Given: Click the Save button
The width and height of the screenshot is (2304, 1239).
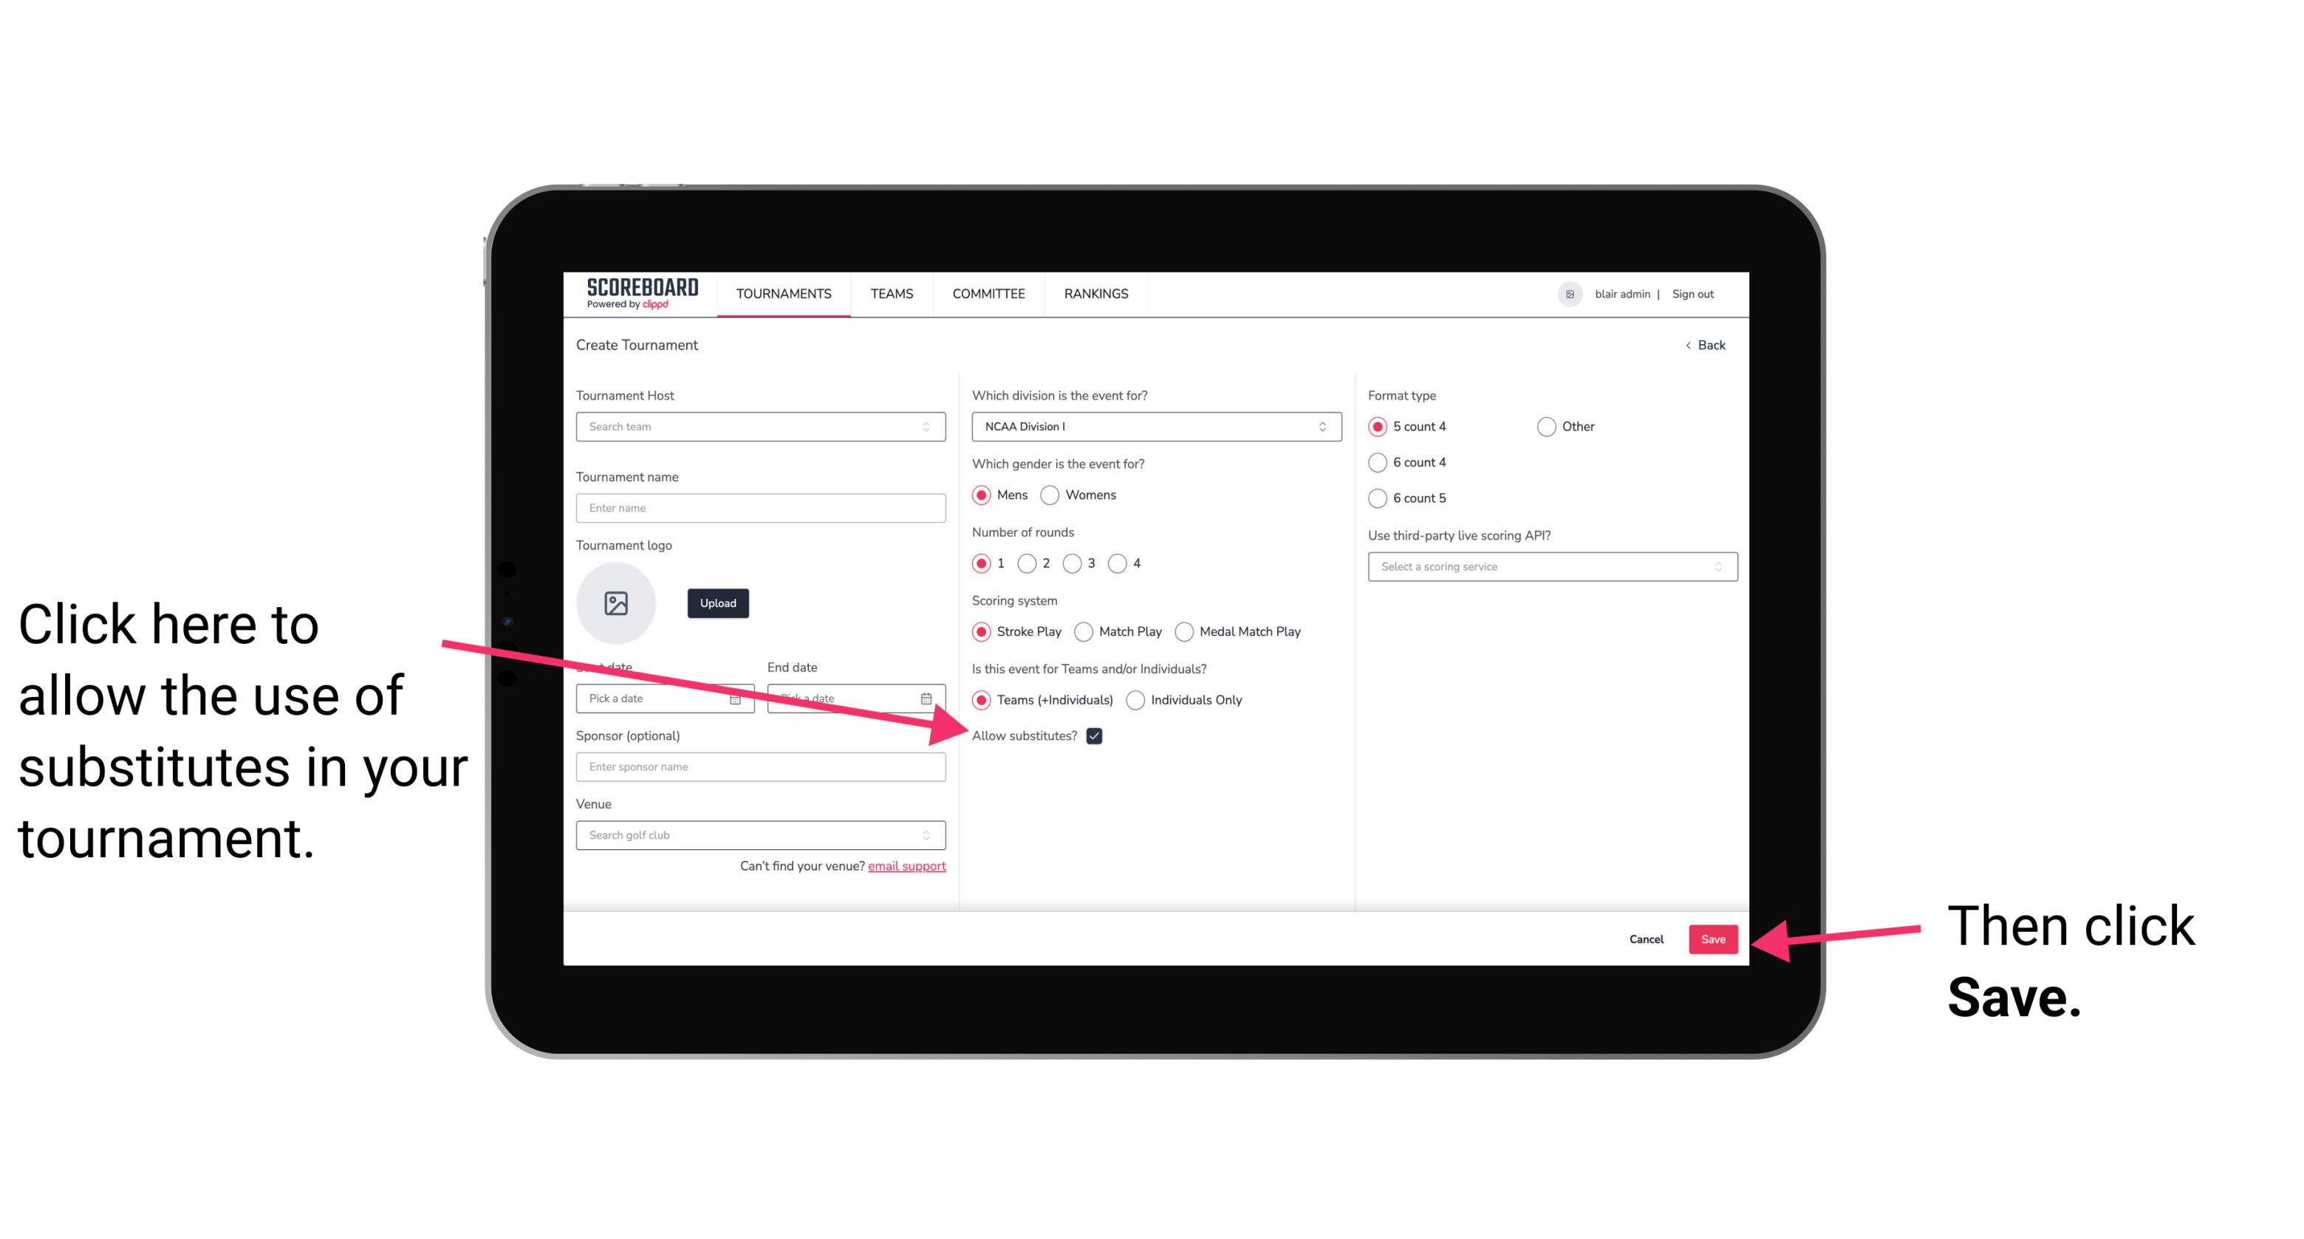Looking at the screenshot, I should click(1714, 938).
